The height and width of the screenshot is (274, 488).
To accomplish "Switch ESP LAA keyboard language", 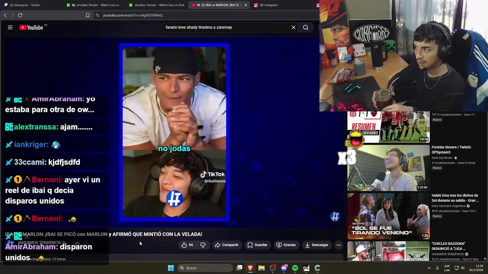I will click(447, 268).
